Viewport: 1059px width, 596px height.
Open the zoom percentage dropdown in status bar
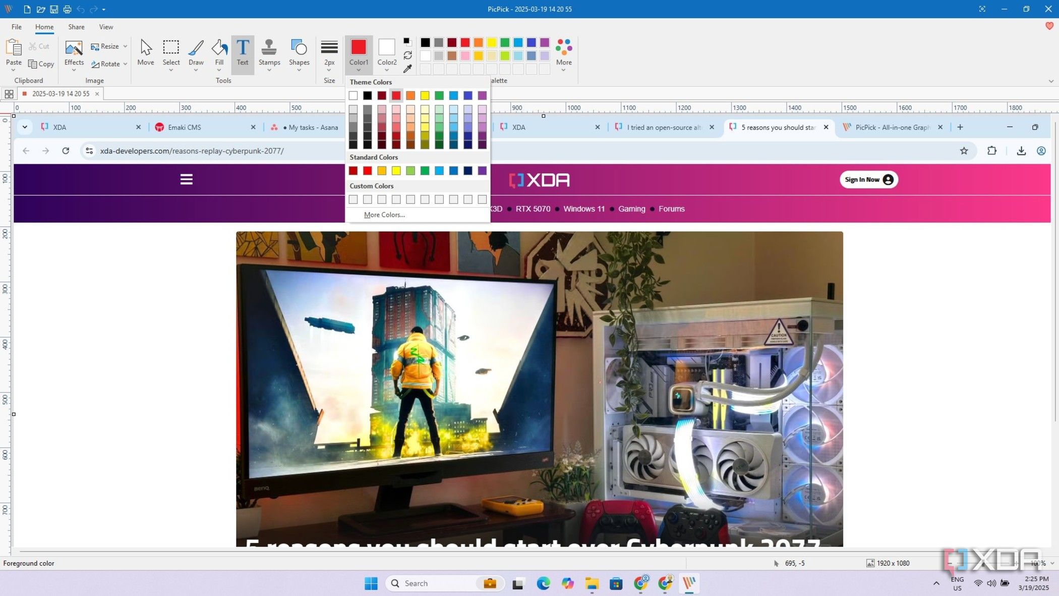[x=1052, y=563]
